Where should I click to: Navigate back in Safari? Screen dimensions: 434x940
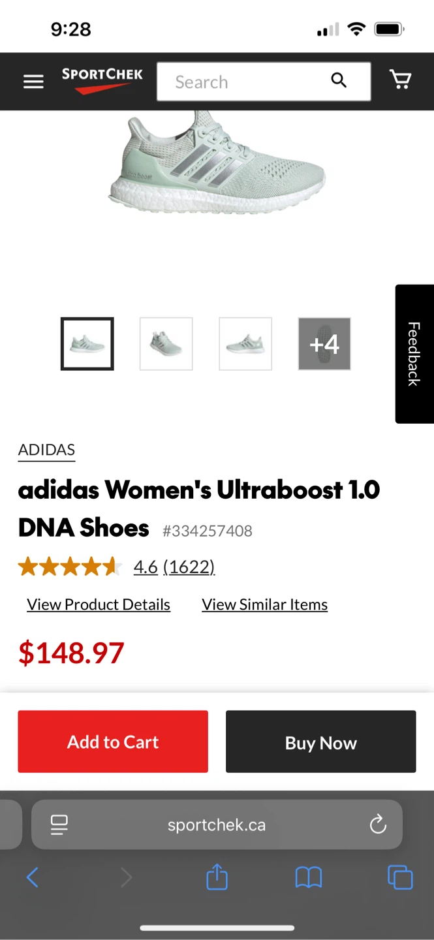[x=32, y=877]
